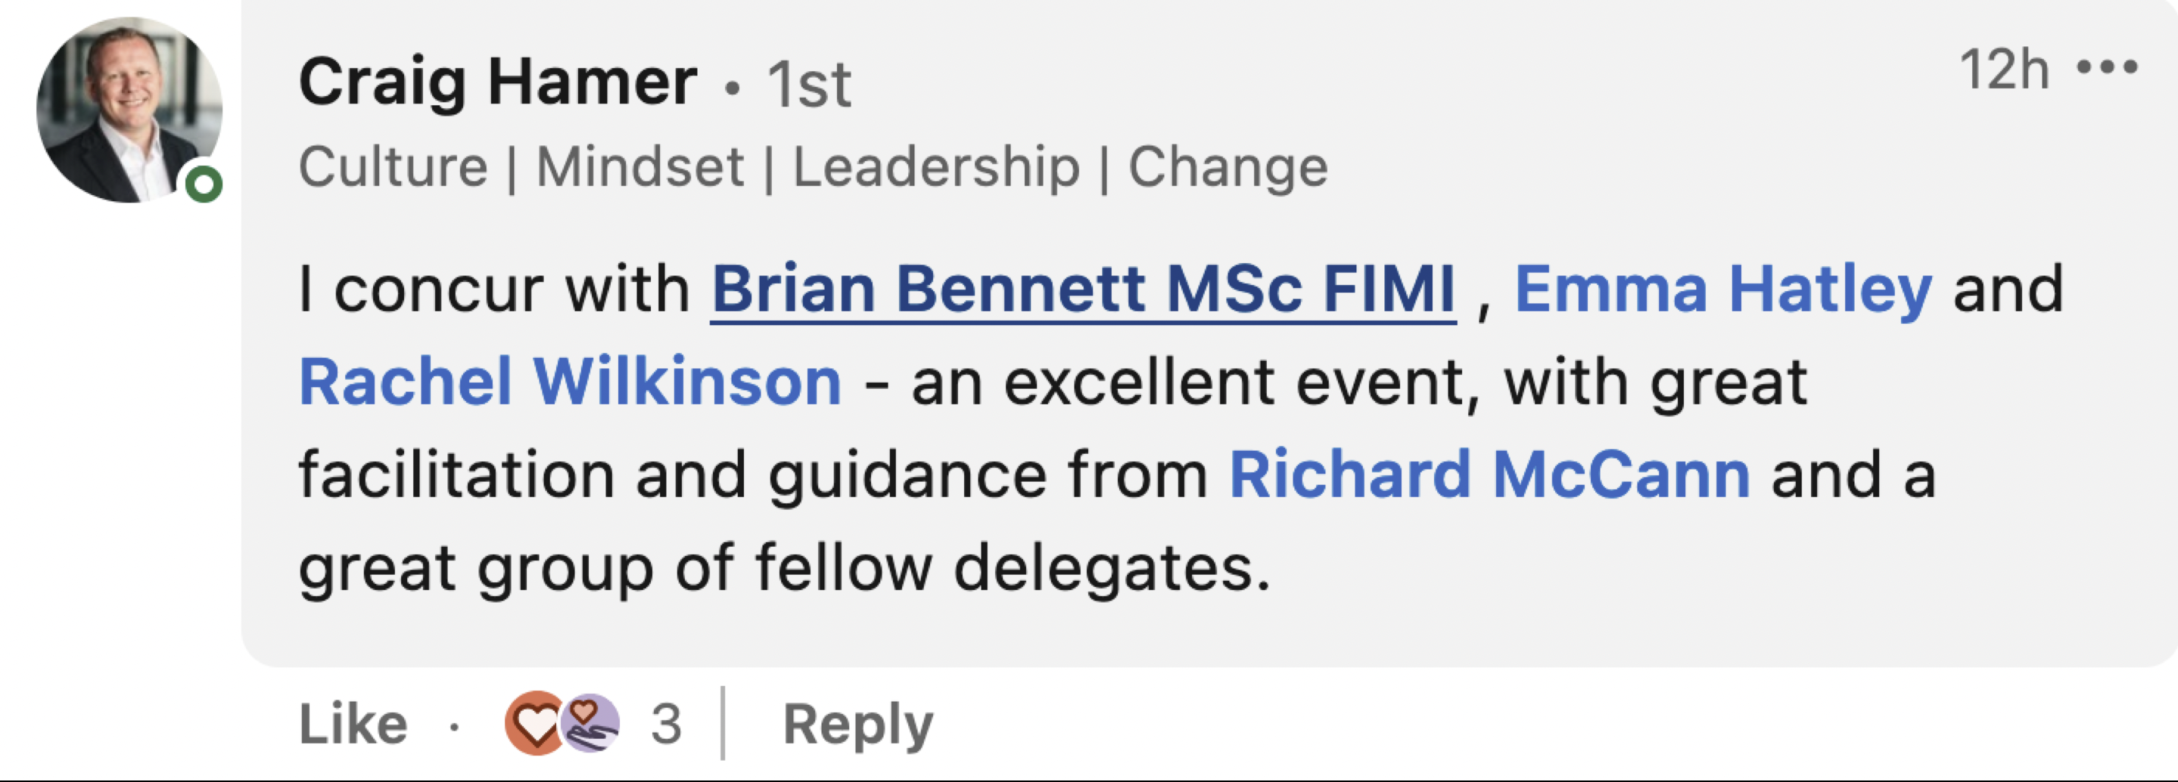Click 'Leadership' in the author headline
This screenshot has width=2178, height=782.
coord(936,166)
